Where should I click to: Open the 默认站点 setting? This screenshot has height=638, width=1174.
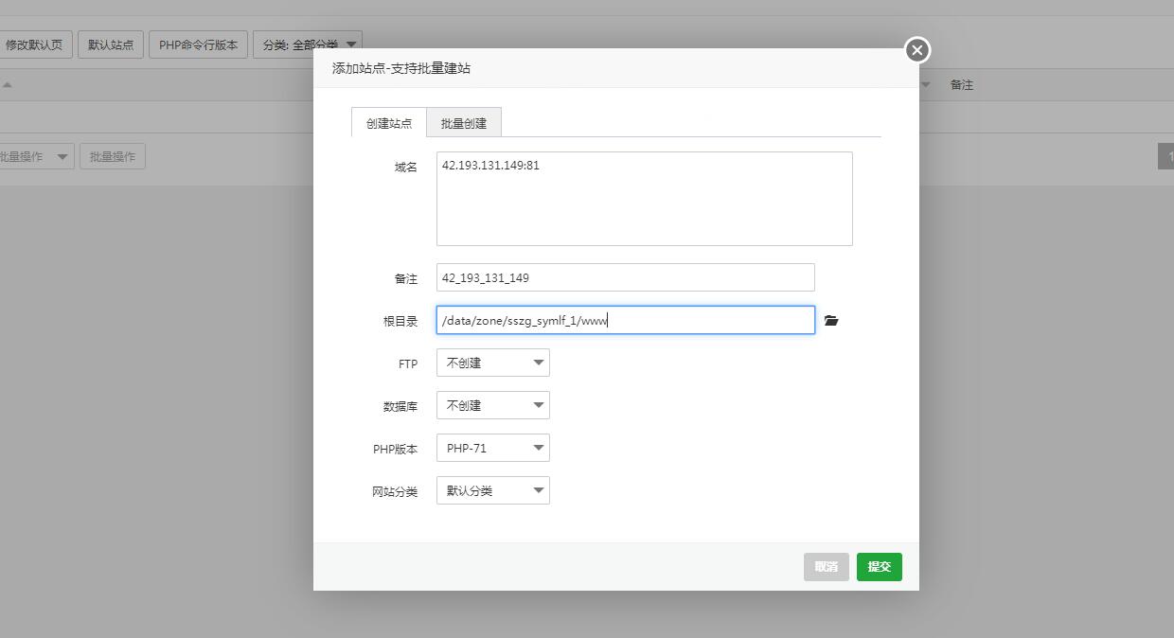pos(111,44)
